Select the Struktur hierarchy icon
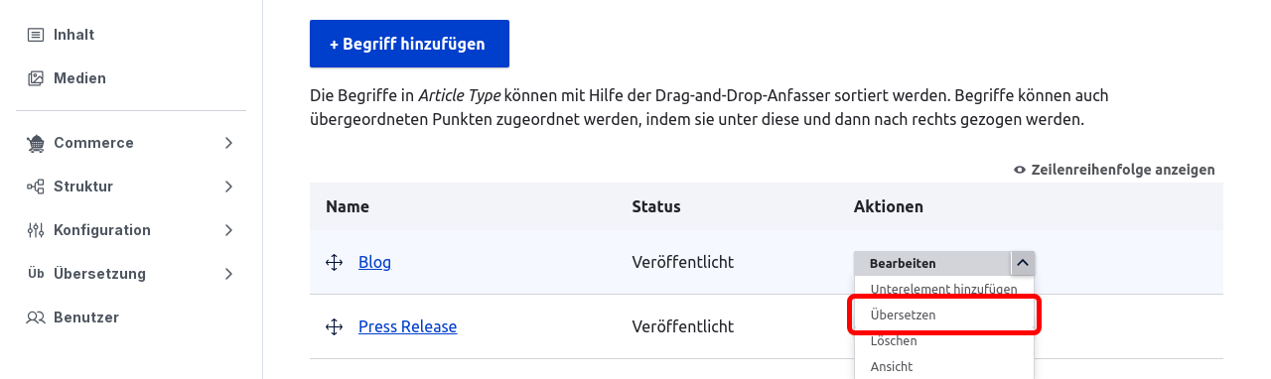Viewport: 1271px width, 379px height. pyautogui.click(x=36, y=187)
